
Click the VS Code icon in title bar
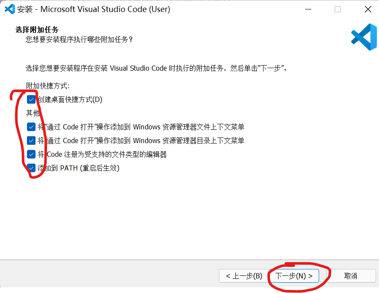point(10,9)
